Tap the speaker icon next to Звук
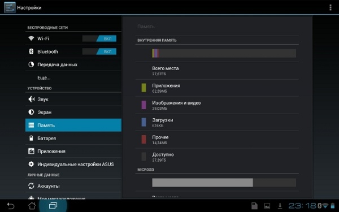This screenshot has height=212, width=339. 31,99
